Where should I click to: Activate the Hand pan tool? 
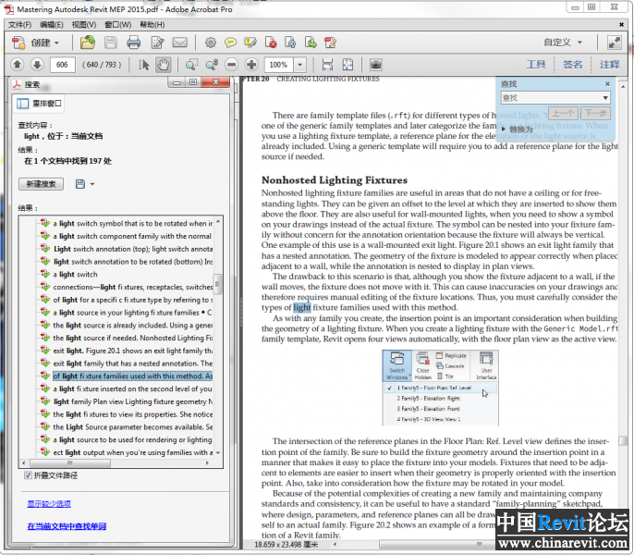click(164, 65)
